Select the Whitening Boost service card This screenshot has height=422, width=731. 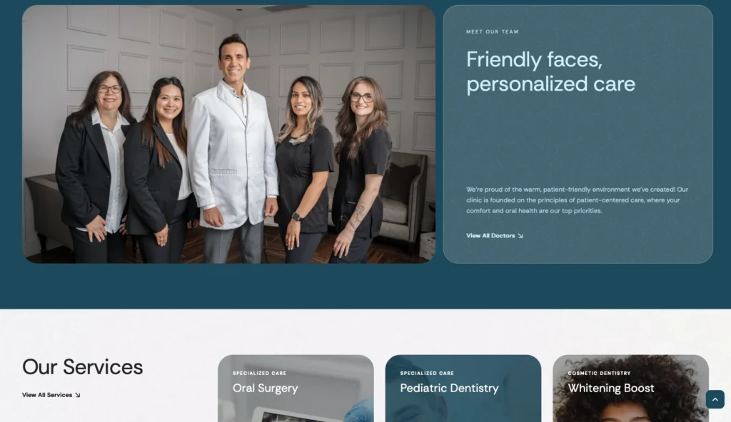tap(630, 388)
